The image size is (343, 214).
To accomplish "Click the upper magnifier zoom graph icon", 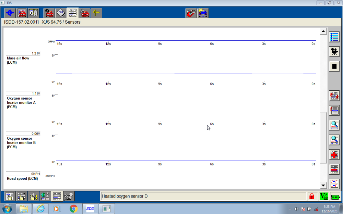I will tap(334, 125).
